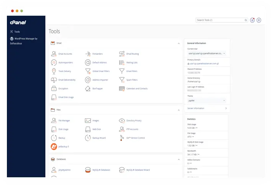
Task: Open the Global Email Filters icon
Action: [88, 71]
